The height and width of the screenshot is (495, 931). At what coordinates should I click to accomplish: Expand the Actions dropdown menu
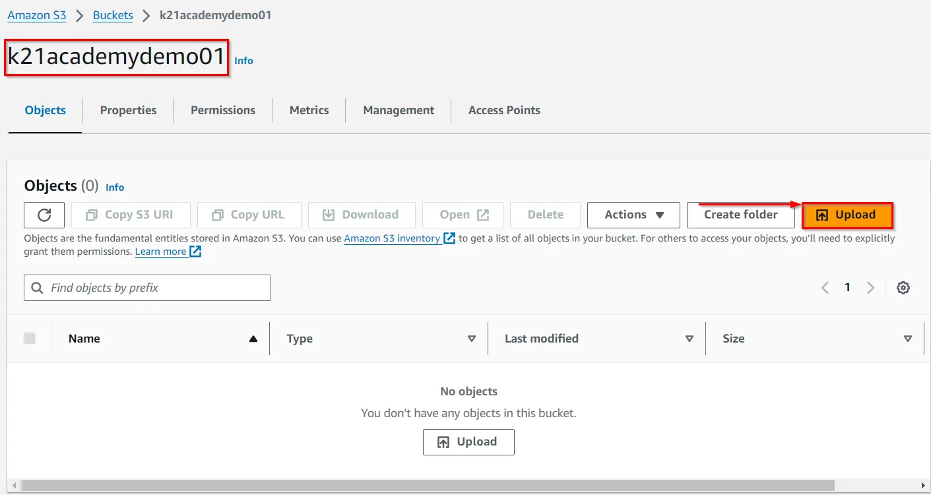click(633, 215)
